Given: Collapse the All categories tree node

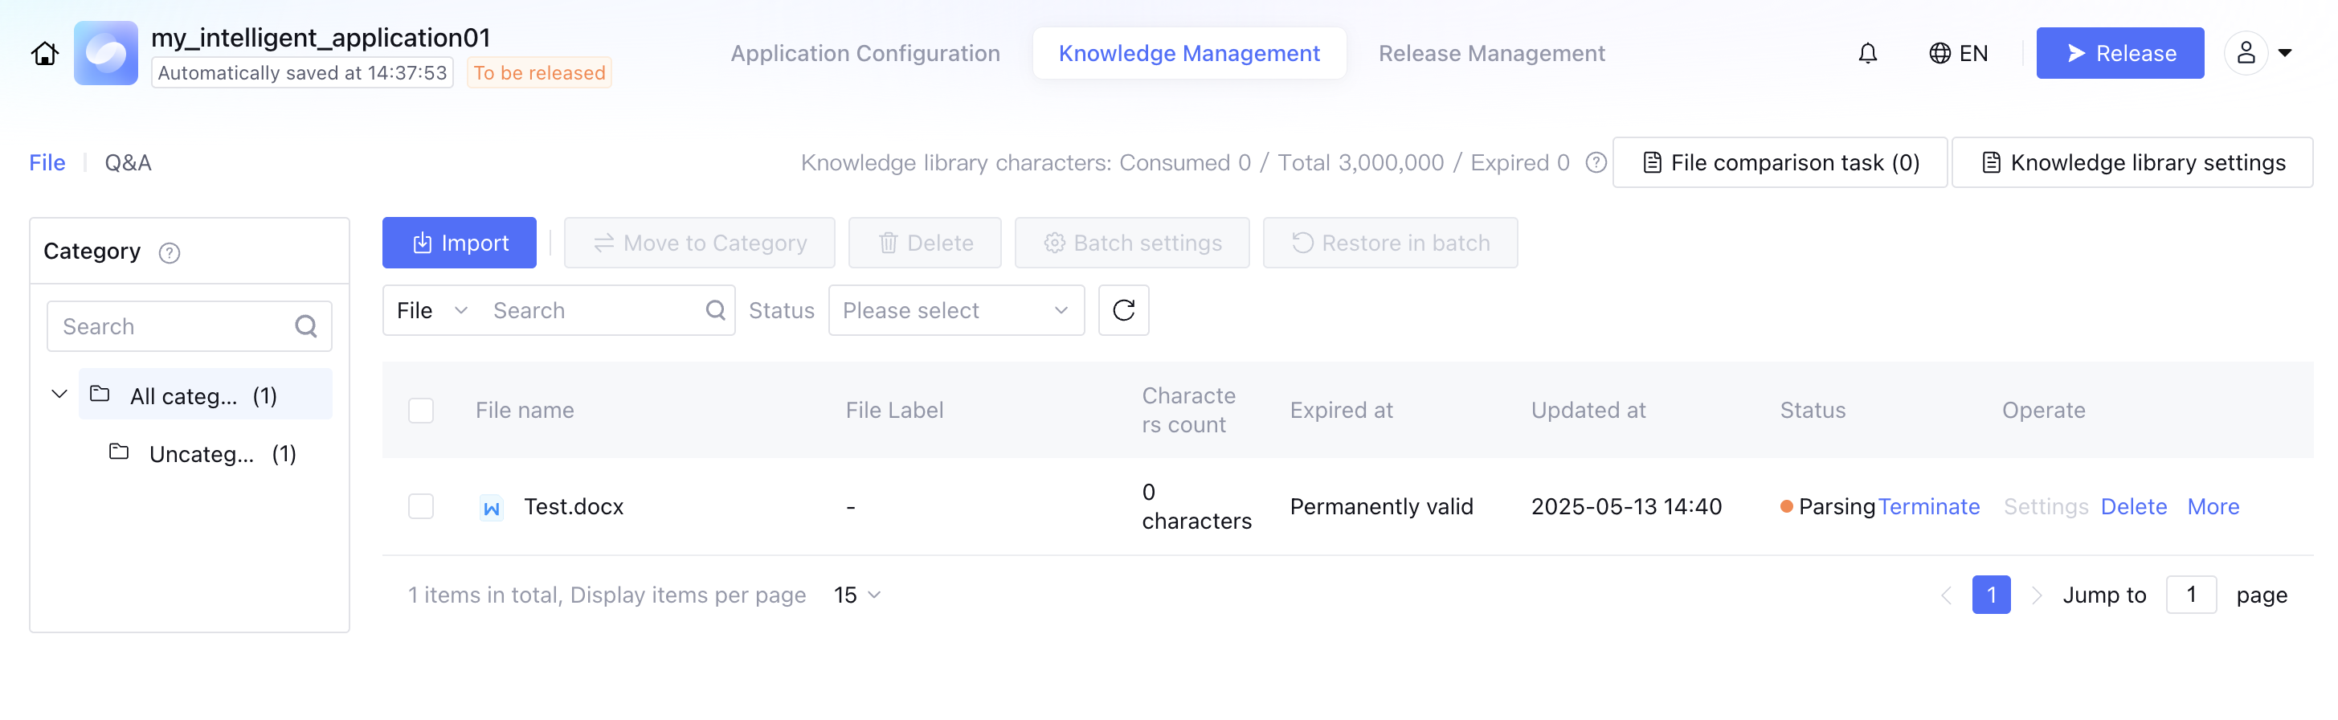Looking at the screenshot, I should tap(59, 394).
